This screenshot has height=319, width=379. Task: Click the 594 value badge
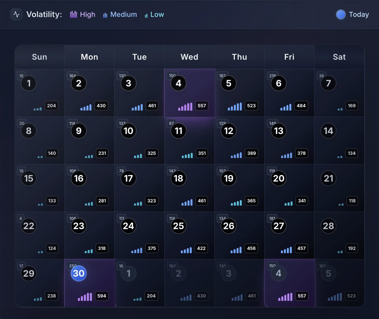pyautogui.click(x=102, y=296)
